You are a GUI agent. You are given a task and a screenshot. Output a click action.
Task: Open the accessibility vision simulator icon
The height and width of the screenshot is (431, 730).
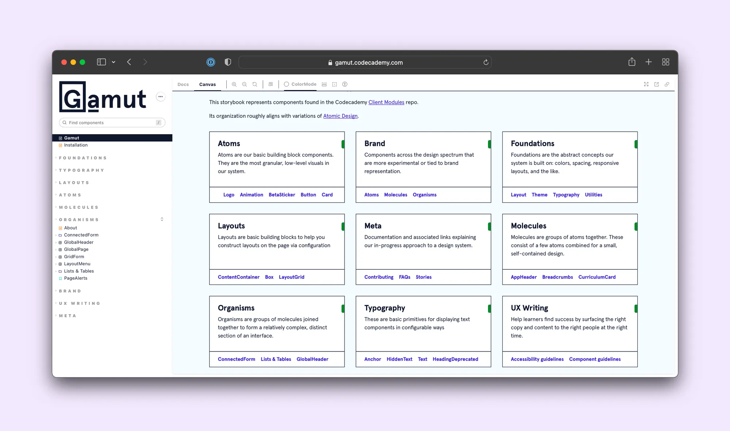tap(345, 84)
